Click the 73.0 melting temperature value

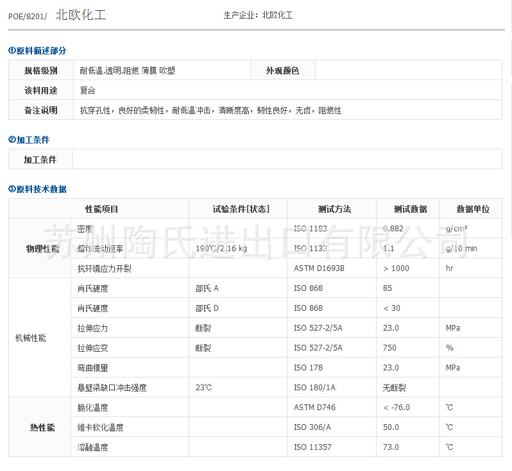click(x=391, y=447)
